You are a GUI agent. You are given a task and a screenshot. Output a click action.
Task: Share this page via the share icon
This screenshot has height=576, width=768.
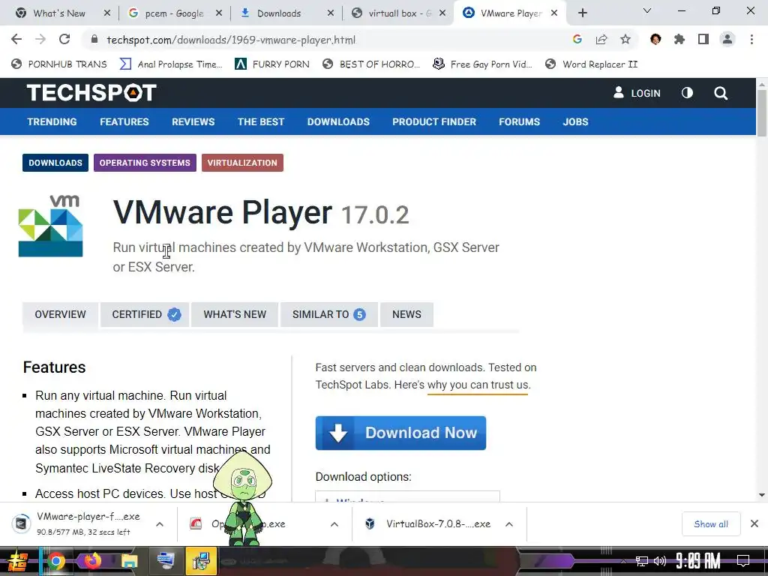(x=601, y=39)
